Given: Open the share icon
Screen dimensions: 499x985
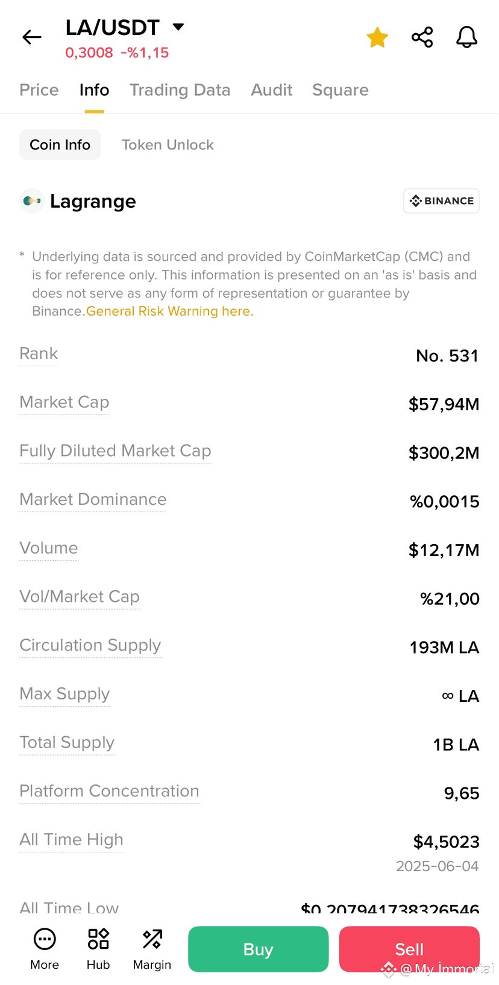Looking at the screenshot, I should [422, 37].
